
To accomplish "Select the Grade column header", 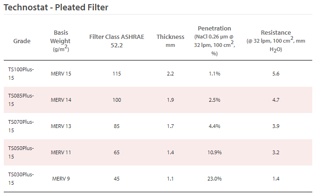I will click(x=22, y=41).
